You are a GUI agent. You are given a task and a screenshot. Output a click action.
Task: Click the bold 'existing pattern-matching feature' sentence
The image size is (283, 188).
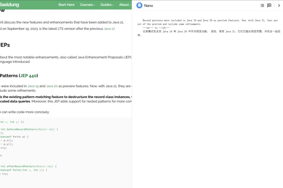66,99
